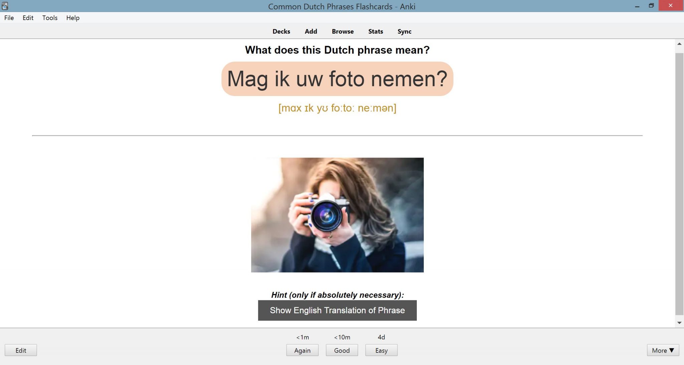684x365 pixels.
Task: Open the More options dropdown
Action: pyautogui.click(x=663, y=350)
